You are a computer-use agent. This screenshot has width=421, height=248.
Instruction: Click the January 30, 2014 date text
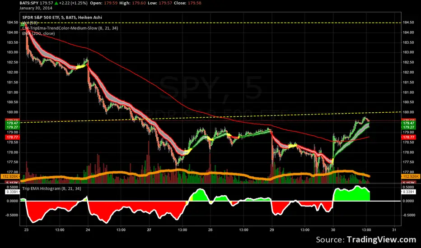[x=36, y=8]
